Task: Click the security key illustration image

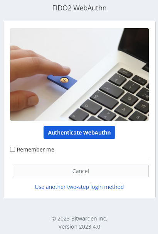Action: point(79,74)
